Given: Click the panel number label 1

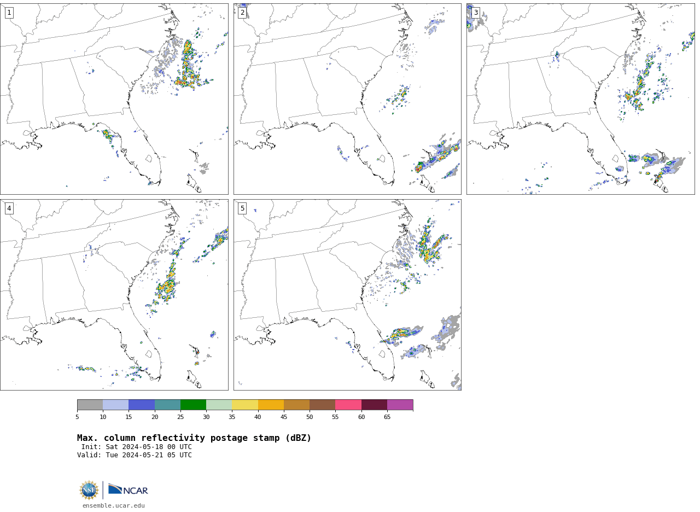Looking at the screenshot, I should click(x=9, y=13).
